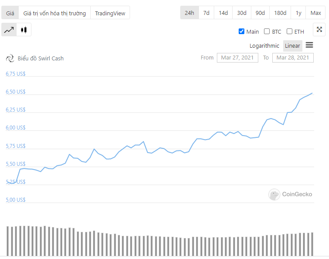The image size is (329, 259).
Task: Open the To date field Mar 28, 2021
Action: 293,58
